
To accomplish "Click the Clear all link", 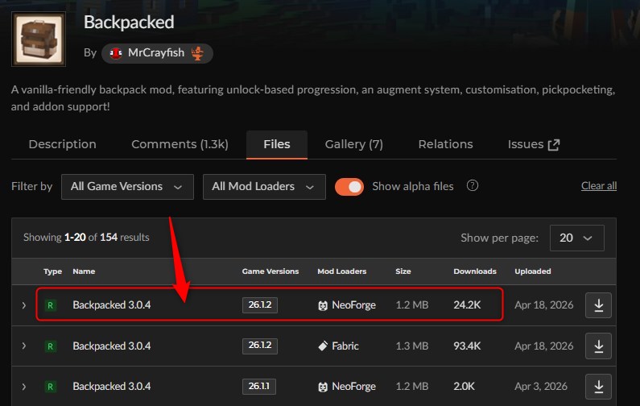I will coord(599,186).
